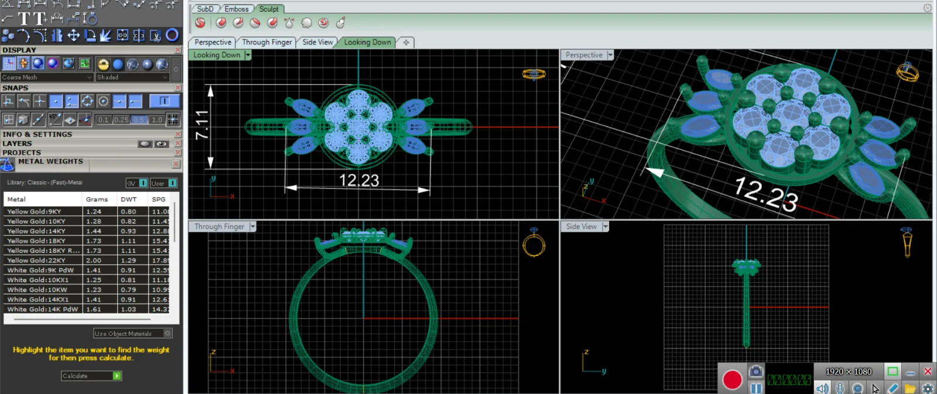The width and height of the screenshot is (937, 394).
Task: Open the Shaded display mode dropdown
Action: point(132,77)
